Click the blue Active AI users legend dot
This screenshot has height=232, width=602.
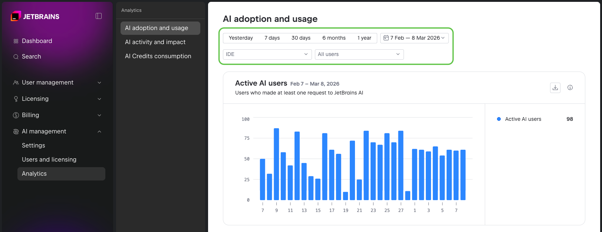click(x=499, y=119)
